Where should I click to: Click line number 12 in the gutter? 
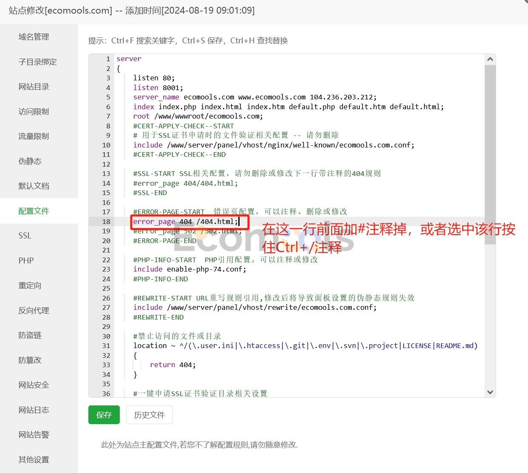point(106,164)
